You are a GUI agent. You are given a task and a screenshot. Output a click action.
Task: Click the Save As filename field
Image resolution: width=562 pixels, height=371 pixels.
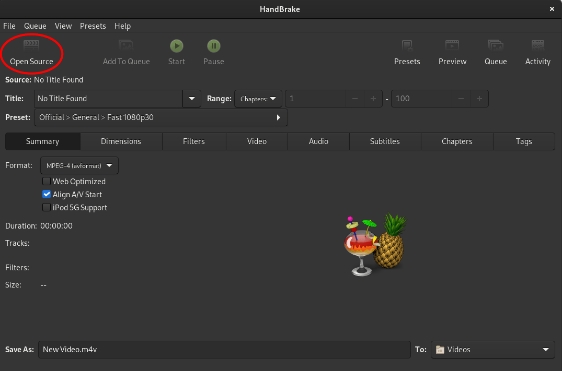tap(225, 350)
